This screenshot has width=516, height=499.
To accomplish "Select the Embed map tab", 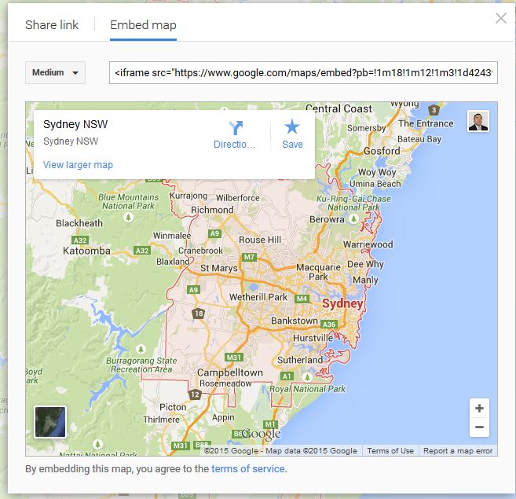I will click(x=143, y=25).
